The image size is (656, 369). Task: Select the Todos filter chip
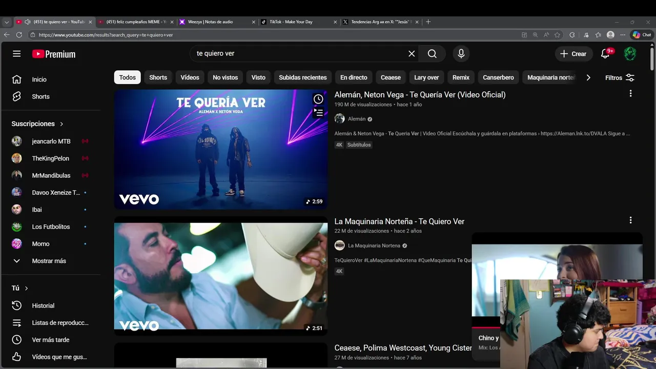127,77
